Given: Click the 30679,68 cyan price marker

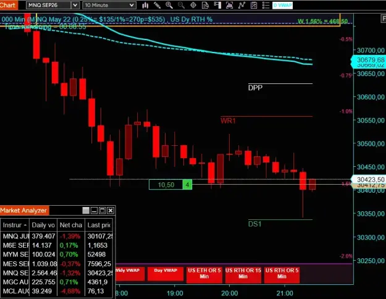Looking at the screenshot, I should 369,59.
